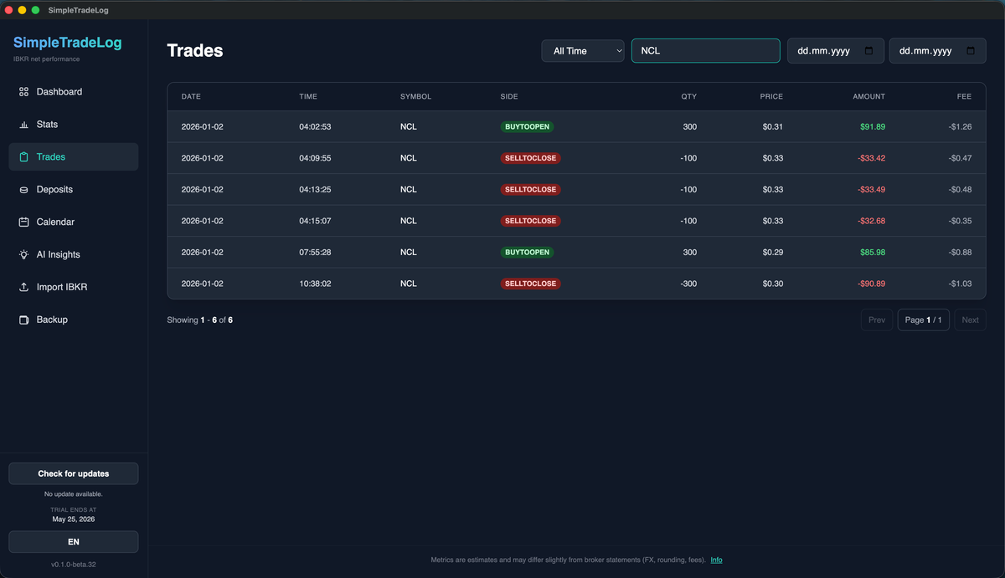The image size is (1005, 578).
Task: Click the AMOUNT column header
Action: pos(868,97)
